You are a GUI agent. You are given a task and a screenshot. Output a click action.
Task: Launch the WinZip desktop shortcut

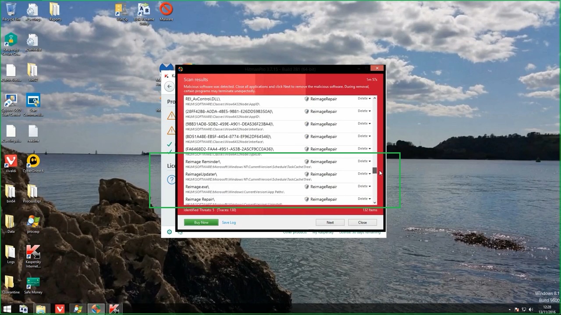click(122, 12)
